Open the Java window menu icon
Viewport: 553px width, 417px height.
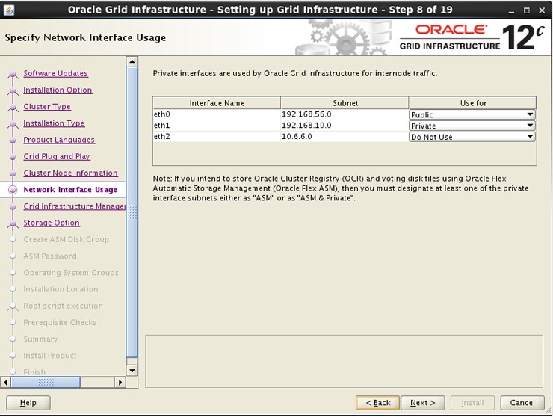(x=8, y=10)
